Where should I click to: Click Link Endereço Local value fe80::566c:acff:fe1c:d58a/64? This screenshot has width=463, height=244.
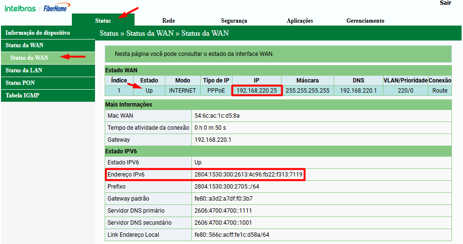point(232,235)
